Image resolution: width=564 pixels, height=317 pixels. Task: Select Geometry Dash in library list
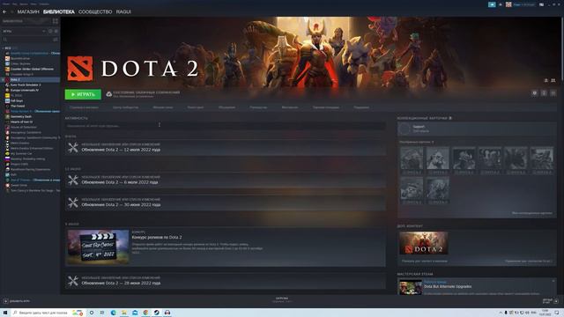(x=21, y=116)
